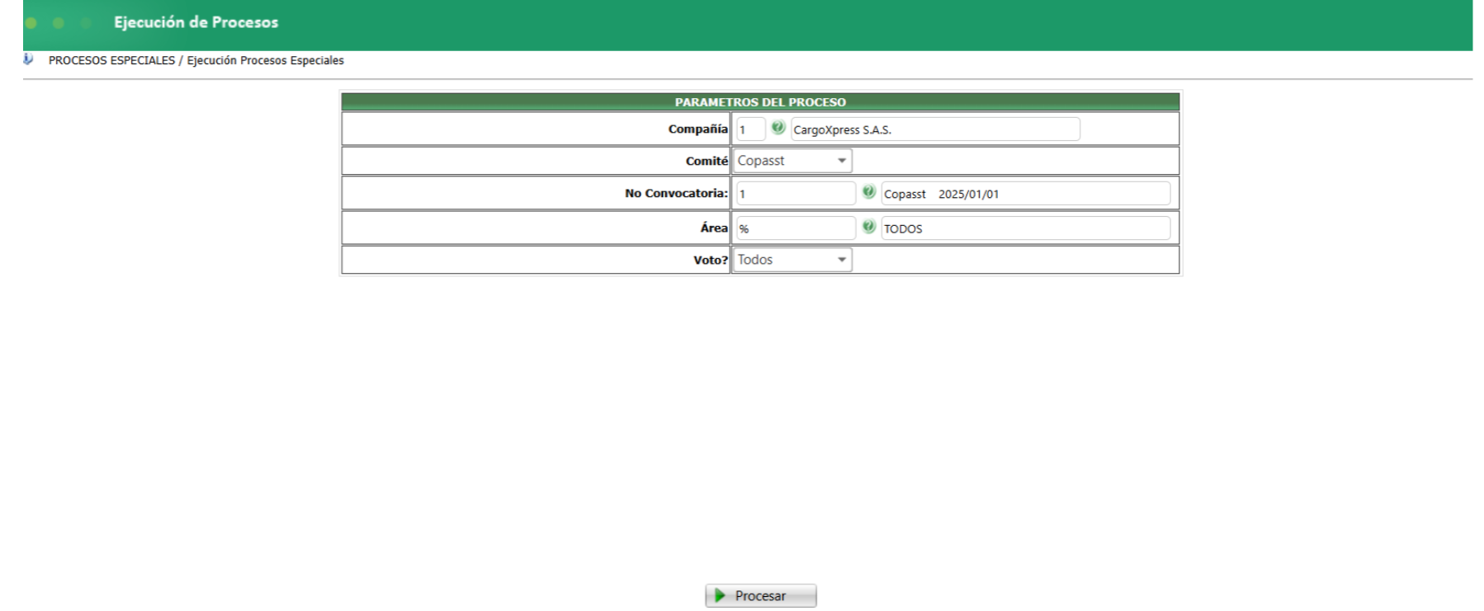Screen dimensions: 1484x611
Task: Focus the No Convocatoria number field
Action: pos(796,194)
